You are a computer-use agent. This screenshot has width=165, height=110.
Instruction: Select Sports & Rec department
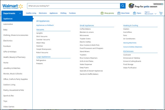pyautogui.click(x=8, y=96)
